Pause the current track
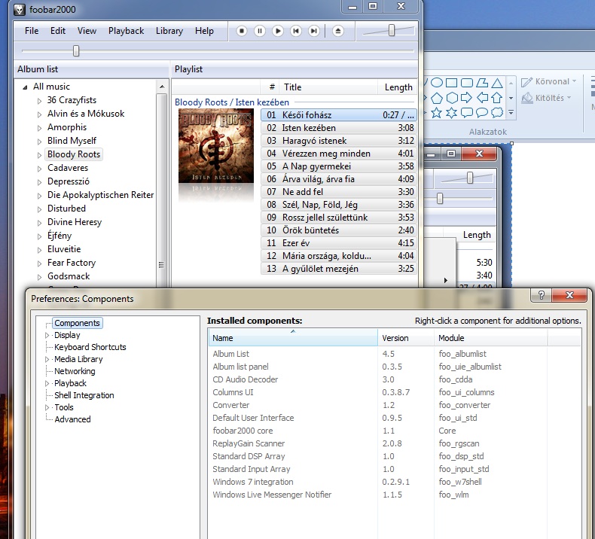595x539 pixels. (260, 31)
